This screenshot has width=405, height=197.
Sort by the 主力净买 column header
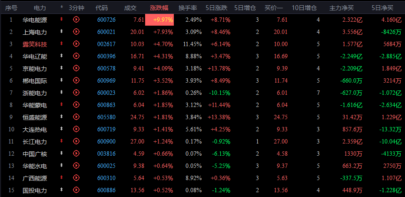(341, 8)
